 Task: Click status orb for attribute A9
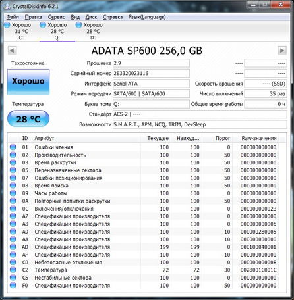coord(13,232)
